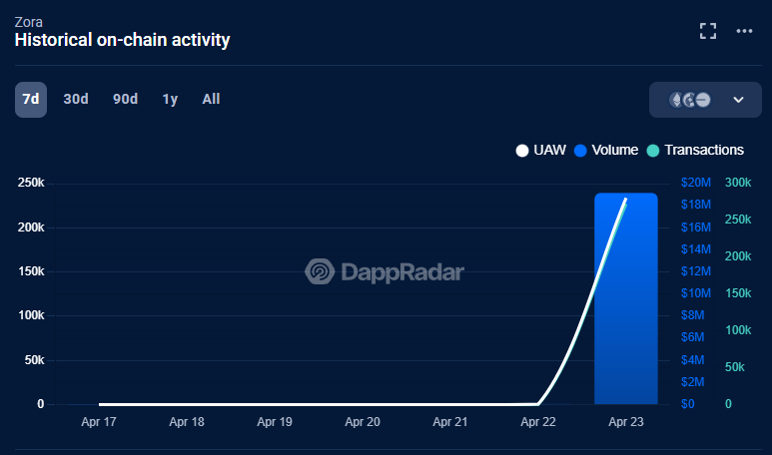Switch to the 90d time range
This screenshot has height=455, width=772.
pyautogui.click(x=125, y=99)
